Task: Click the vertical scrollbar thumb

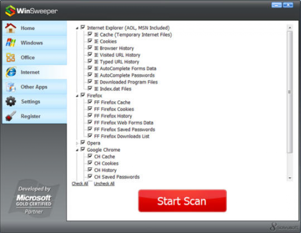Action: click(290, 92)
